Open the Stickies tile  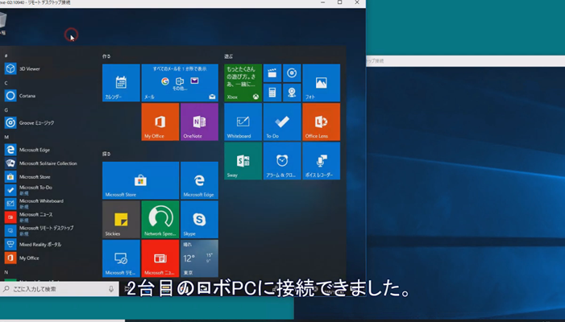(x=121, y=220)
